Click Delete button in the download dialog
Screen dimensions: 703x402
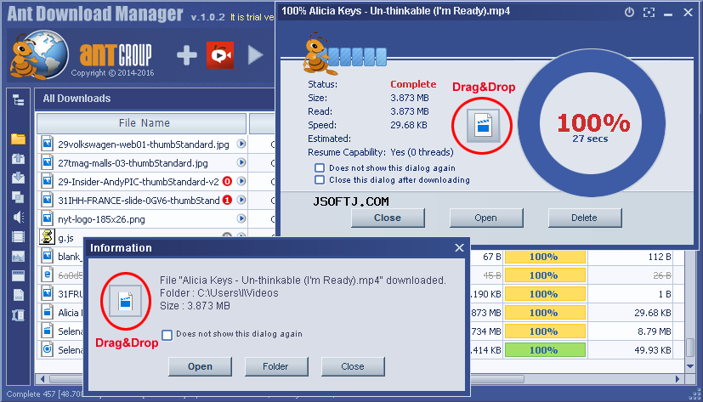pos(585,218)
